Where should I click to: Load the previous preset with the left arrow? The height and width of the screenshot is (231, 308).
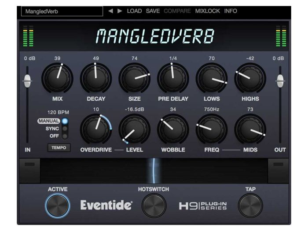[x=111, y=11]
